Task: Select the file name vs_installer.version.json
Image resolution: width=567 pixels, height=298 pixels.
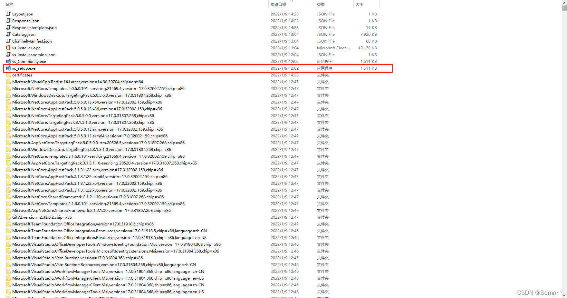Action: [x=34, y=55]
